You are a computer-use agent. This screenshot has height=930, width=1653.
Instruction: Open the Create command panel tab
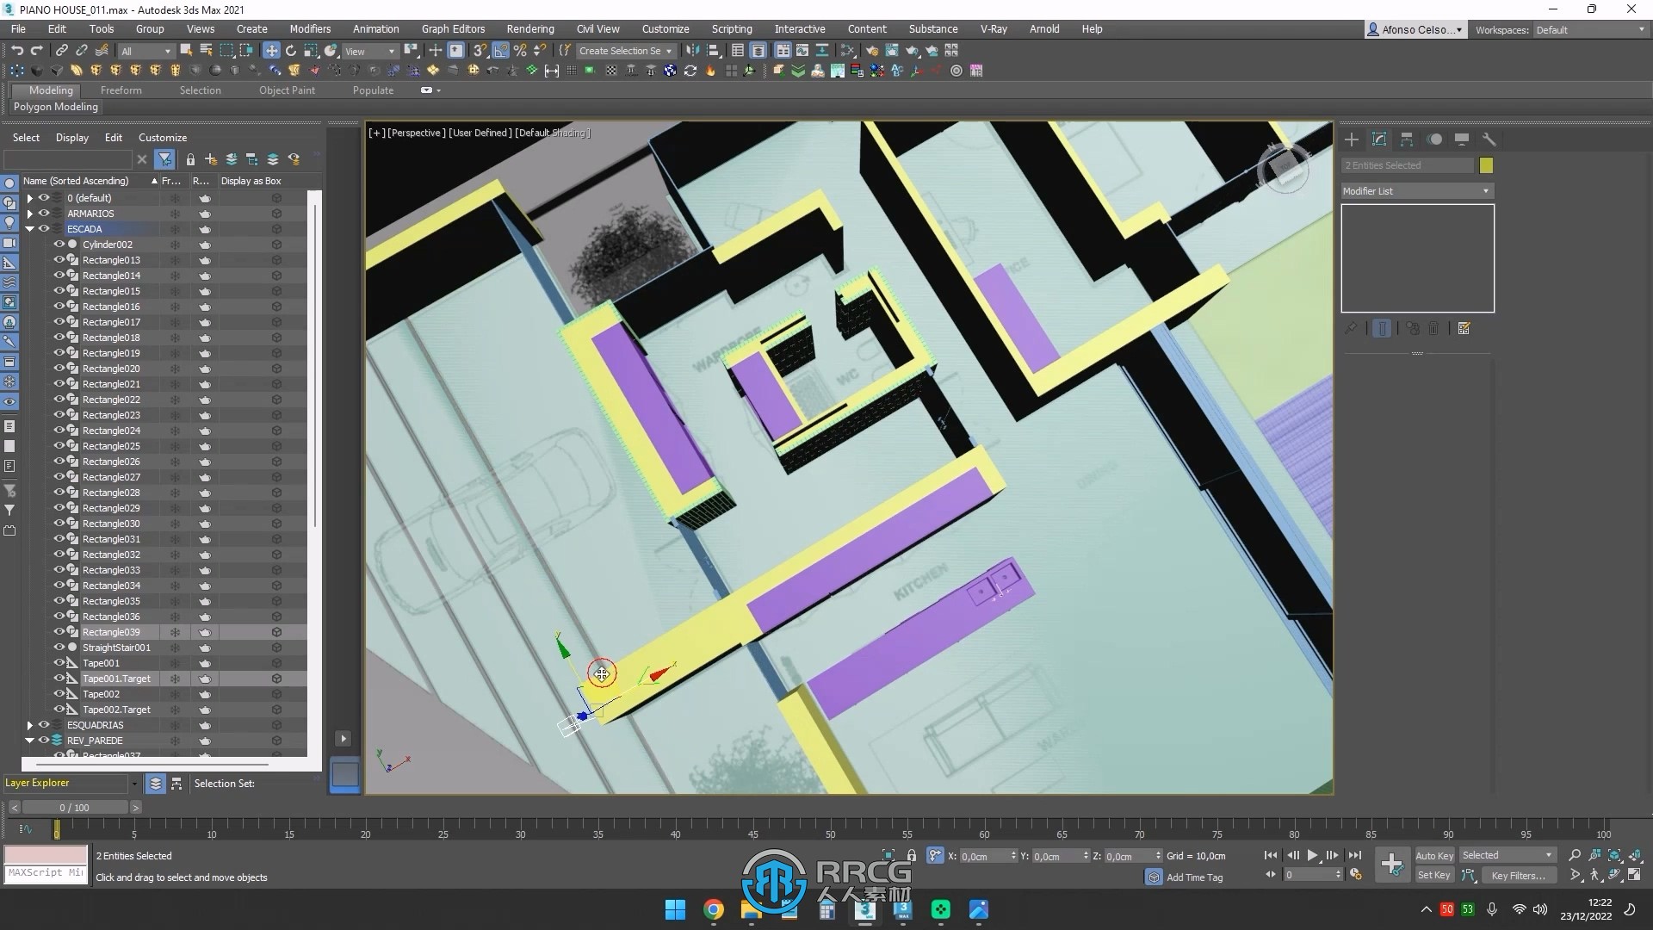click(x=1352, y=139)
